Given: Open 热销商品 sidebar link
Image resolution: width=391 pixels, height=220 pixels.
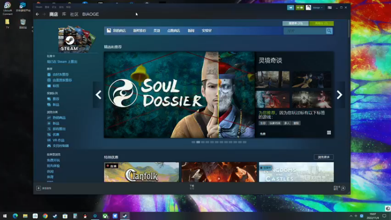Looking at the screenshot, I should [59, 118].
